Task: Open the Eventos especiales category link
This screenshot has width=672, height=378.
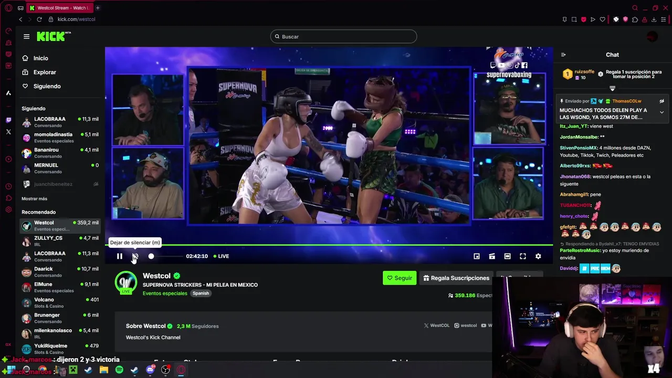Action: tap(165, 293)
